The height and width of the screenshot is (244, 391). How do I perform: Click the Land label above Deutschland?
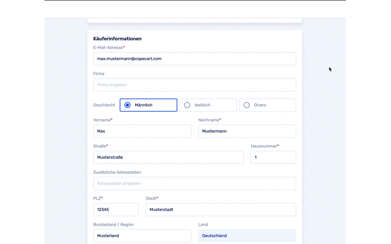click(203, 224)
